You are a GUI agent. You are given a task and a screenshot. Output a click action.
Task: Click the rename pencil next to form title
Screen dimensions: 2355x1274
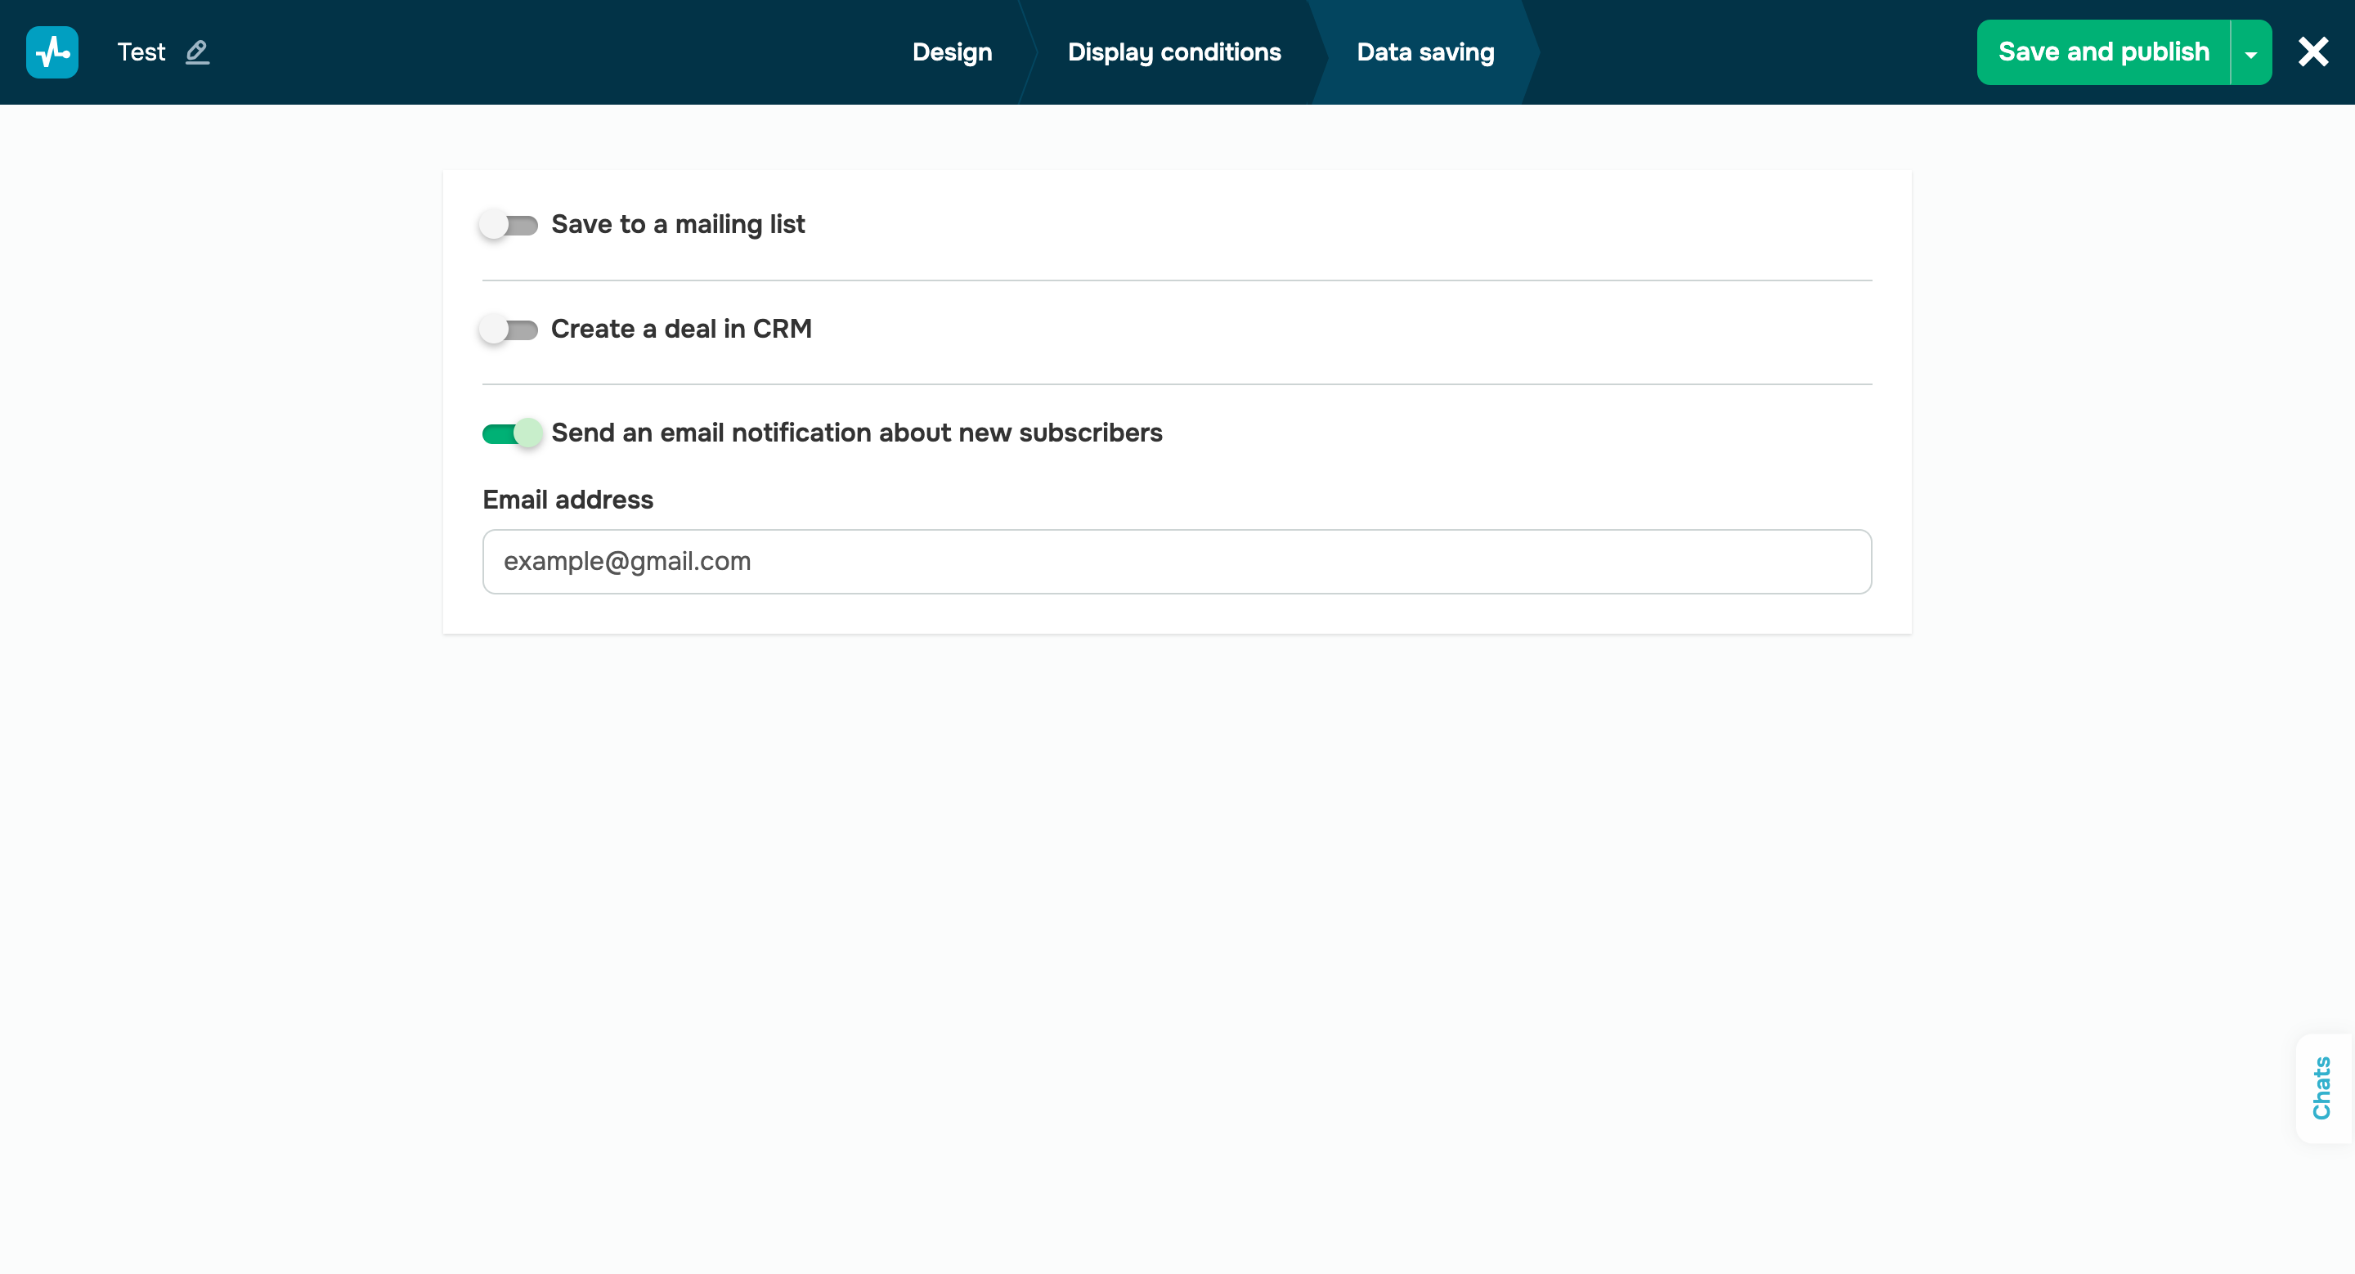[x=196, y=52]
